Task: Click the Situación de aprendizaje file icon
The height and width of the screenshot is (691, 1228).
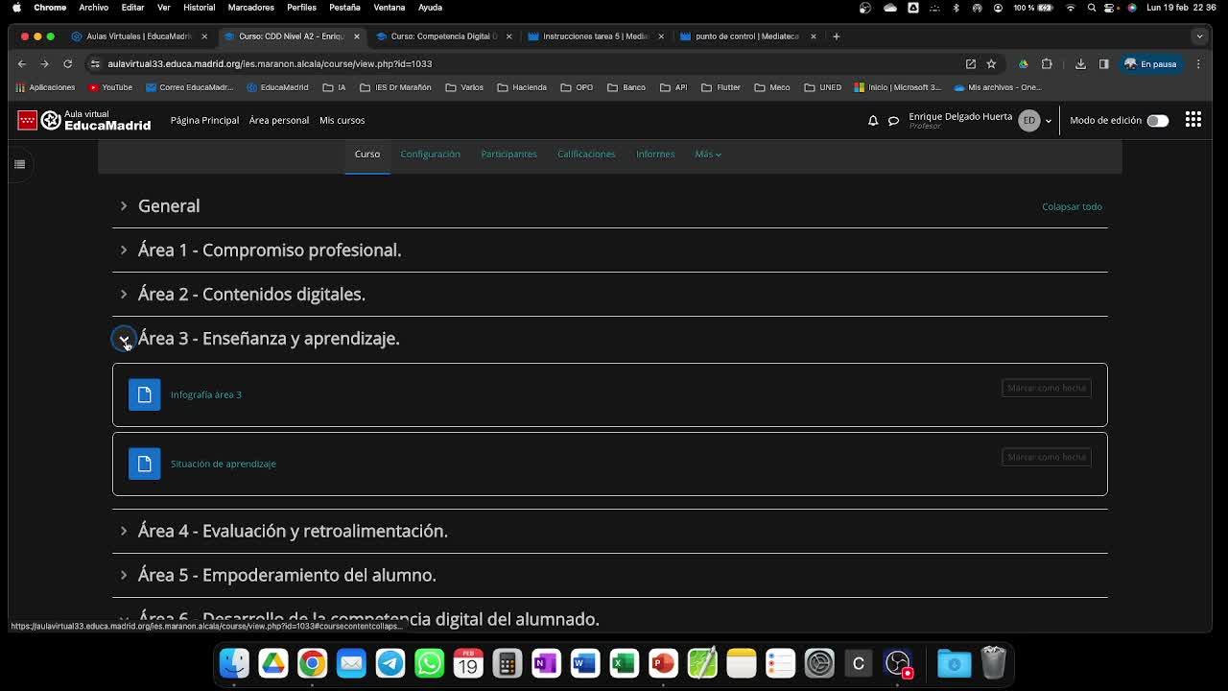Action: tap(145, 464)
